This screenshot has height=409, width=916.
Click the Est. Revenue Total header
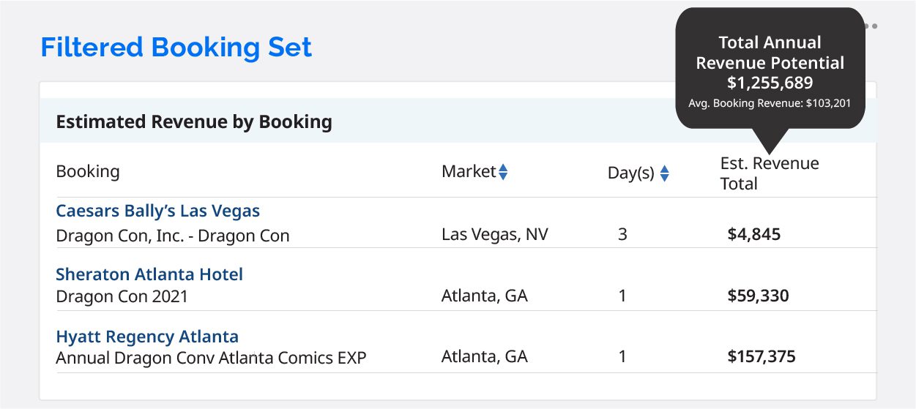coord(770,173)
